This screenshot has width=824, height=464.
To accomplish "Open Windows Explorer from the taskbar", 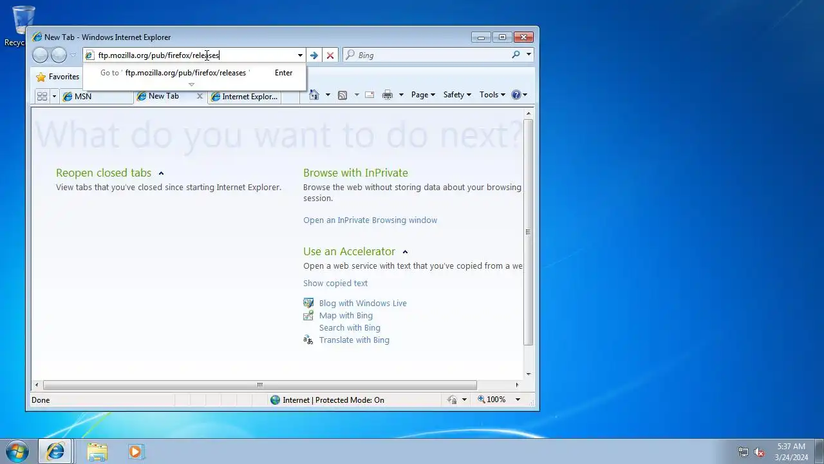I will (x=97, y=452).
